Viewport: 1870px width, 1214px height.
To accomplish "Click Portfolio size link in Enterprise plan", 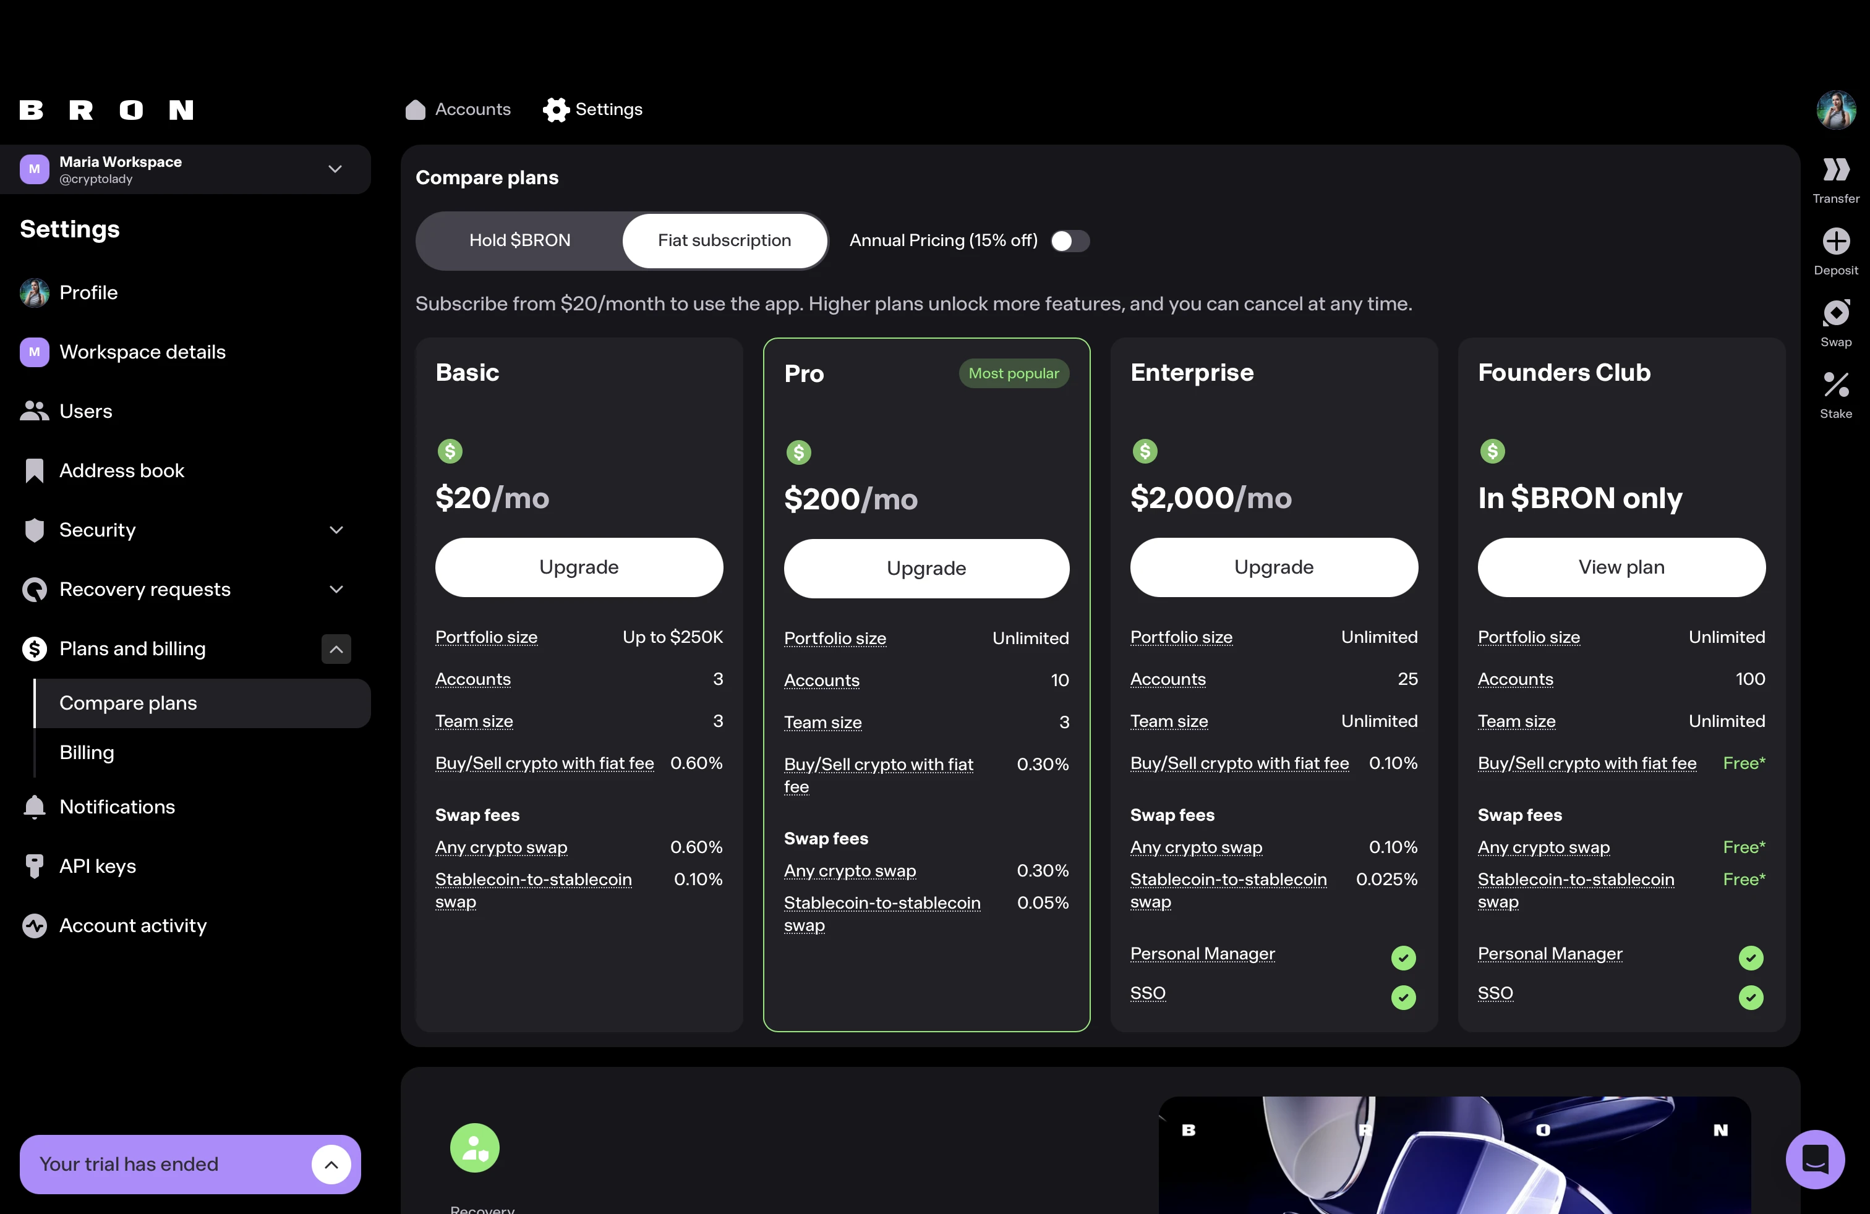I will click(x=1181, y=638).
